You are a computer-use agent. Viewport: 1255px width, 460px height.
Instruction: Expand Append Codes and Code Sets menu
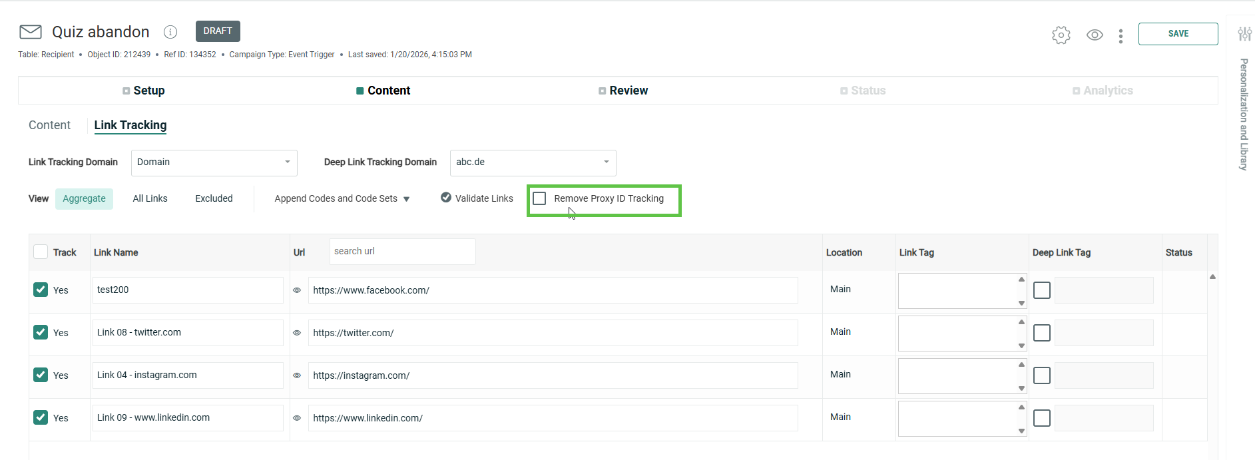342,198
